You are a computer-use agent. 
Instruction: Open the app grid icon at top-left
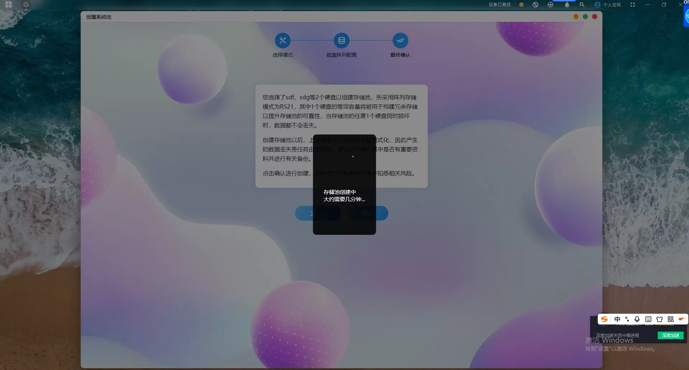[x=9, y=5]
